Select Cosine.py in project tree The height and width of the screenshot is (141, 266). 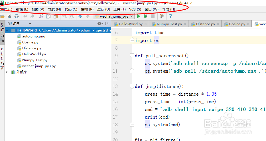point(30,42)
